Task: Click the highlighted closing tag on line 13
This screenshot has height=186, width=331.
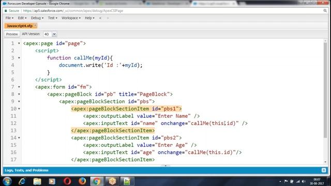Action: tap(113, 131)
